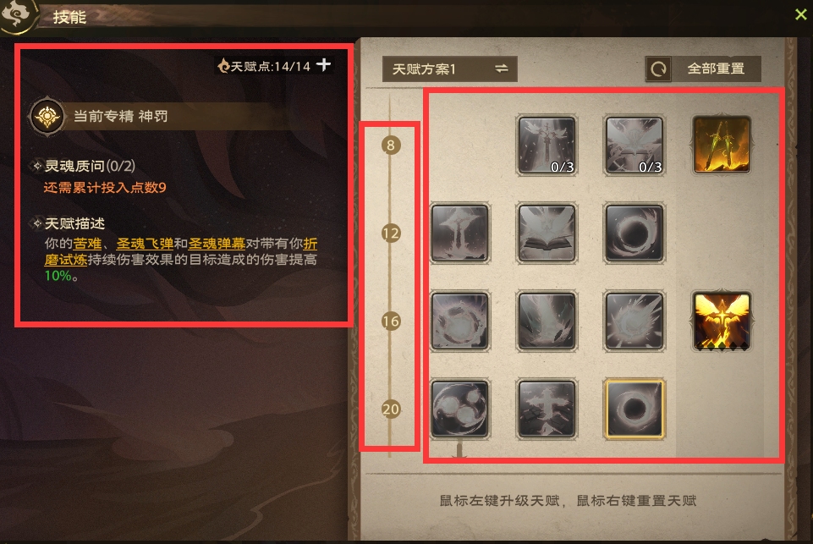Open the 圣魂弹幕 skill link
Screen dimensions: 813x544
(217, 243)
